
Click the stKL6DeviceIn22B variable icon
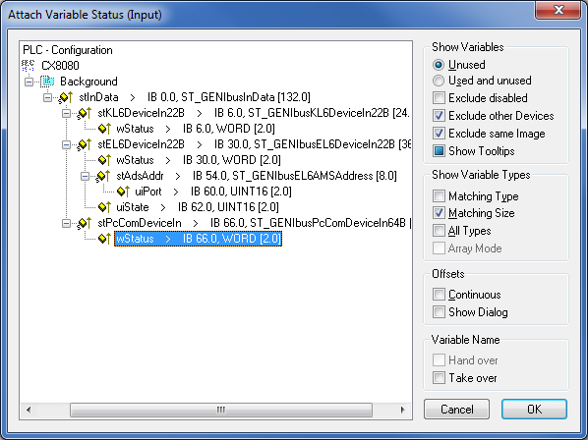click(85, 113)
